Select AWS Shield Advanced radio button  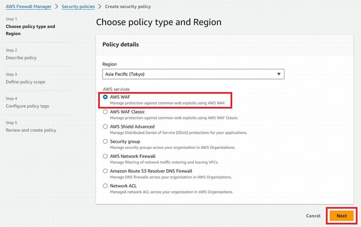pyautogui.click(x=105, y=127)
